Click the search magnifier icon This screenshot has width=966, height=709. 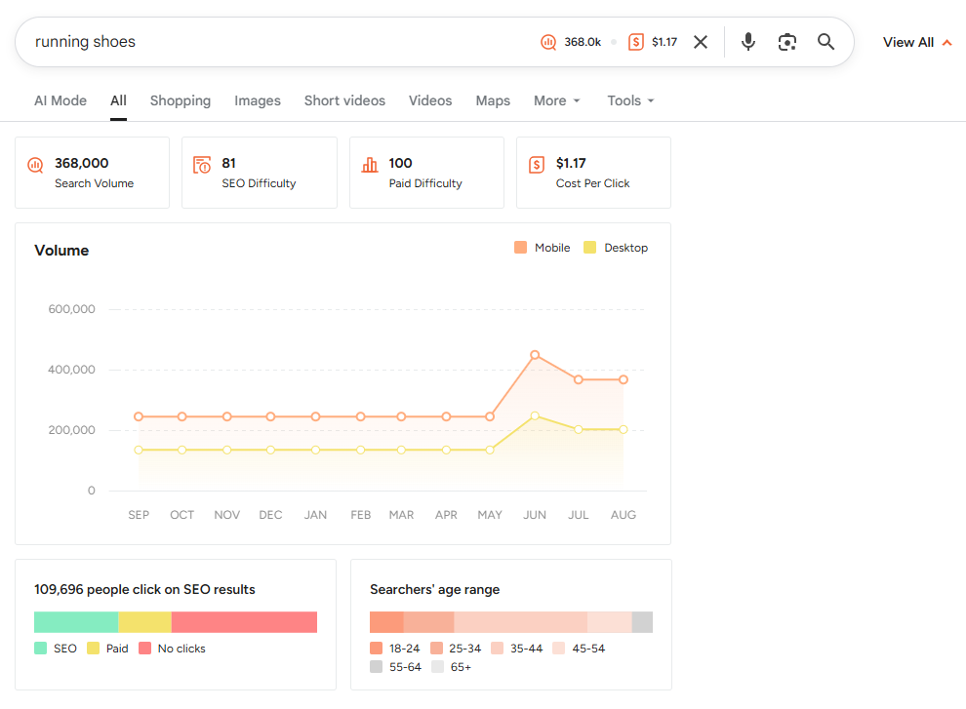pyautogui.click(x=825, y=41)
